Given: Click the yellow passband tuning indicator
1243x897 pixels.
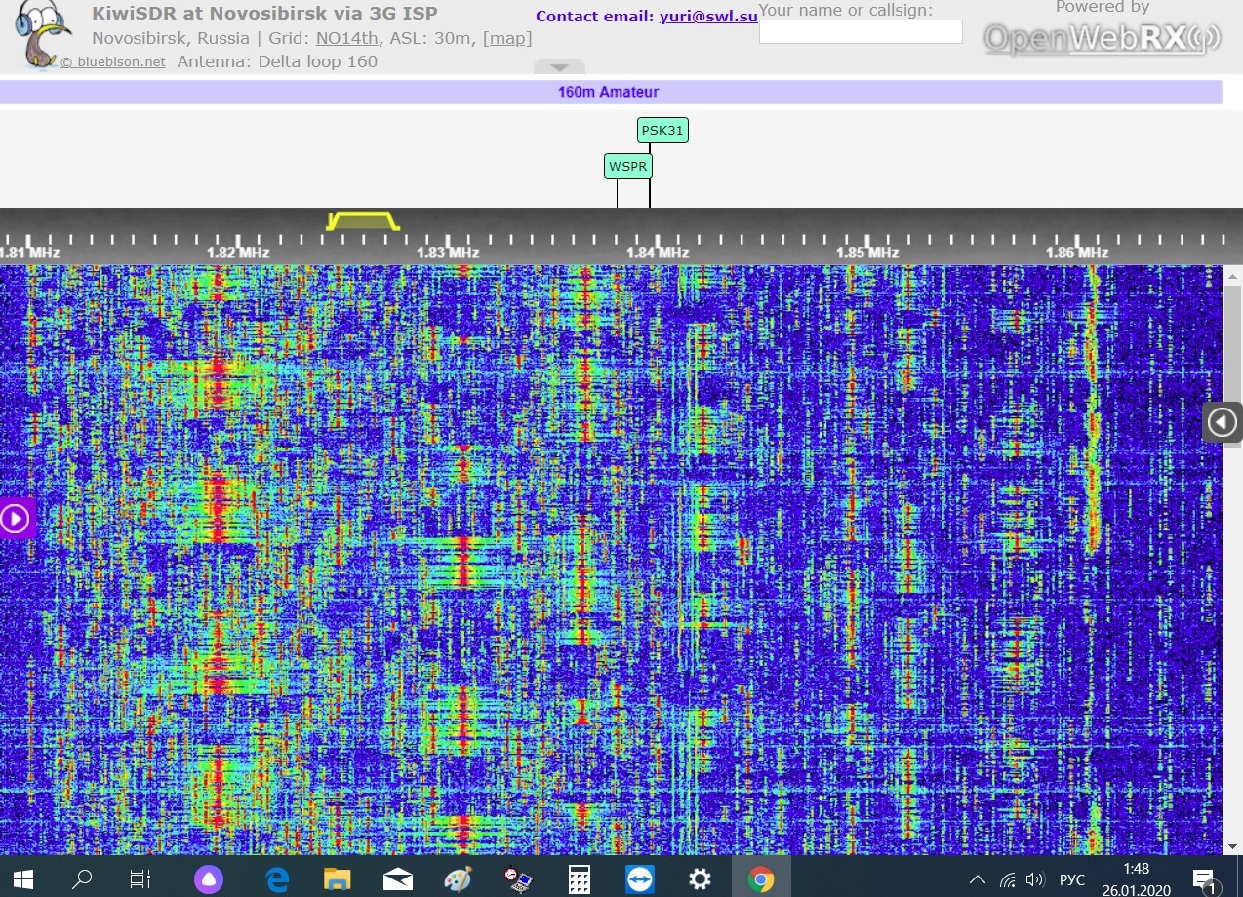Looking at the screenshot, I should pos(363,221).
